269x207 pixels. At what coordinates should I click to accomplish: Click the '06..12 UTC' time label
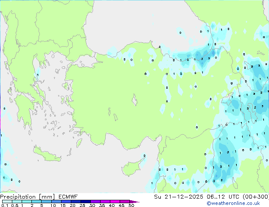click(x=223, y=197)
